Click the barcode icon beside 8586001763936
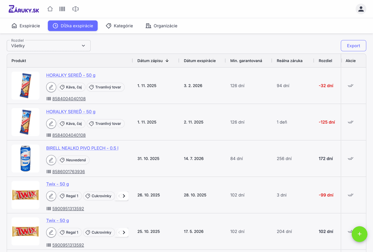Viewport: 373px width, 252px height. [48, 172]
